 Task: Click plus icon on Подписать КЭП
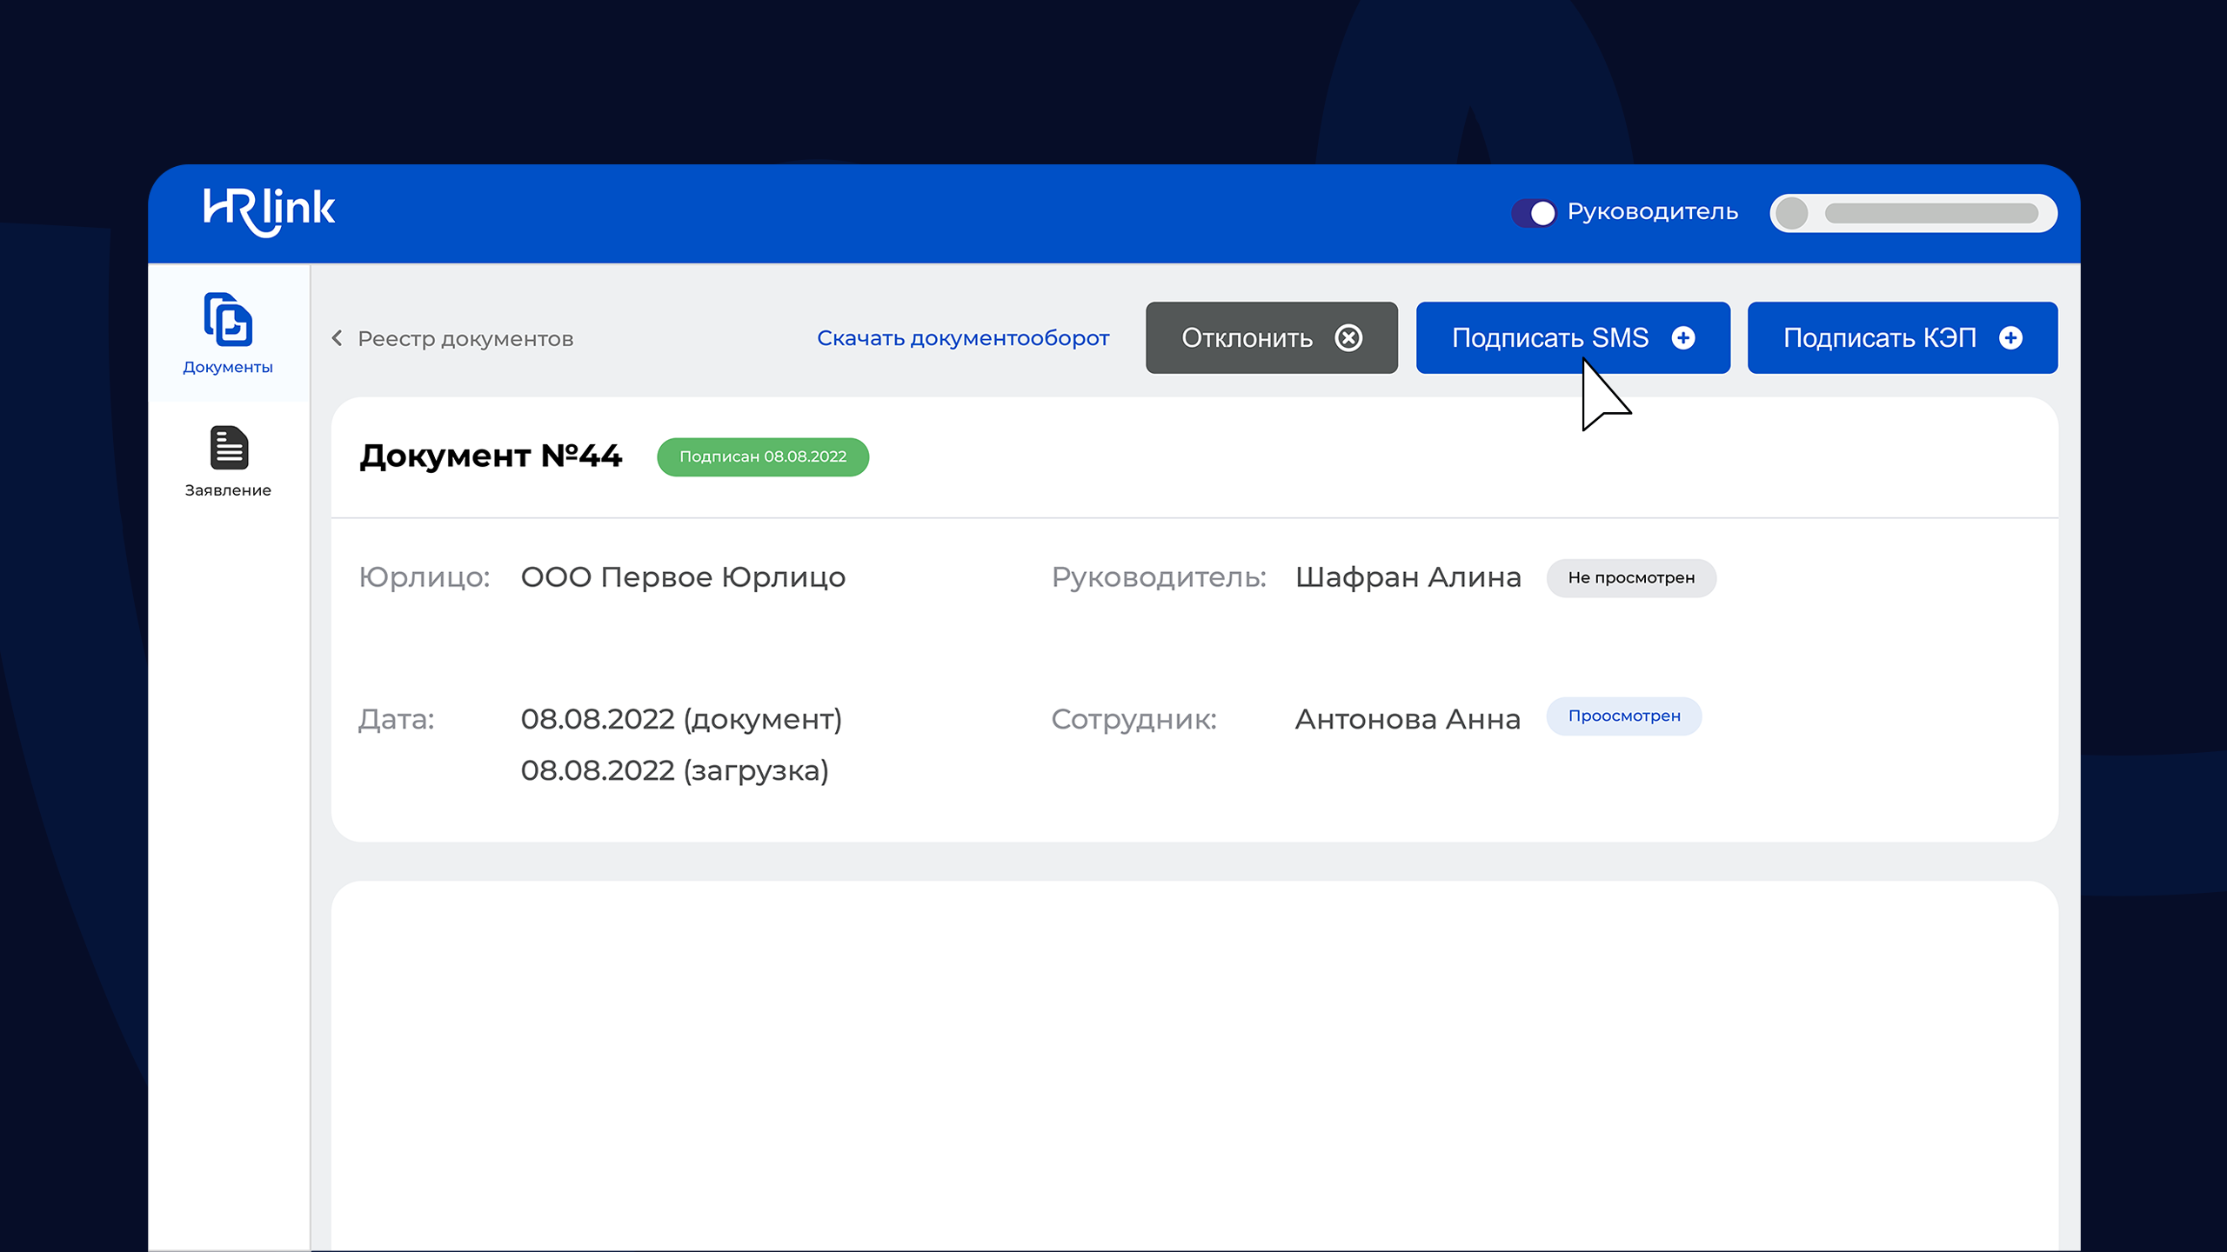(2010, 338)
